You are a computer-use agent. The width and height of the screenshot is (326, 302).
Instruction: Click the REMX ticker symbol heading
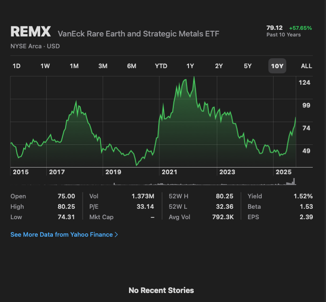(31, 32)
